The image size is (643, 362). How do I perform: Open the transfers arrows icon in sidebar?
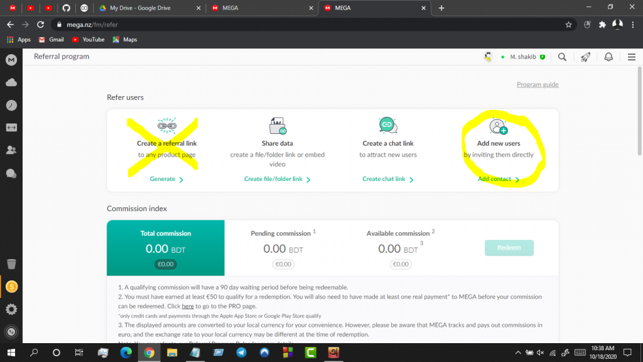point(11,128)
